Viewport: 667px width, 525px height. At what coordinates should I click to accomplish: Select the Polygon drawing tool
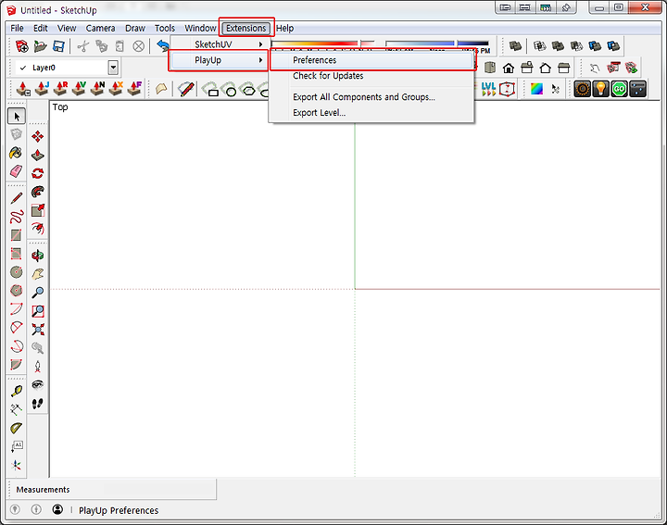coord(16,291)
